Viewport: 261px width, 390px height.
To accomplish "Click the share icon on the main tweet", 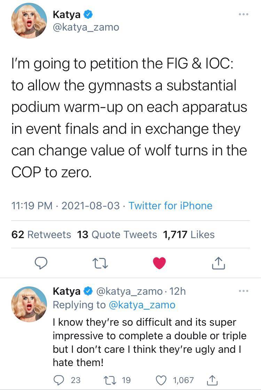I will (x=218, y=263).
